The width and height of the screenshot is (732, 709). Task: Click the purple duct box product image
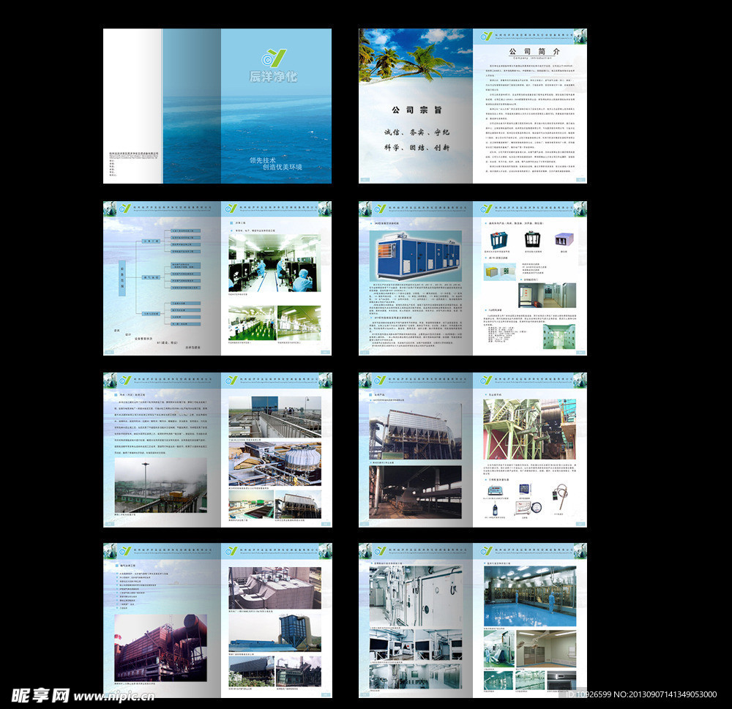[x=564, y=240]
